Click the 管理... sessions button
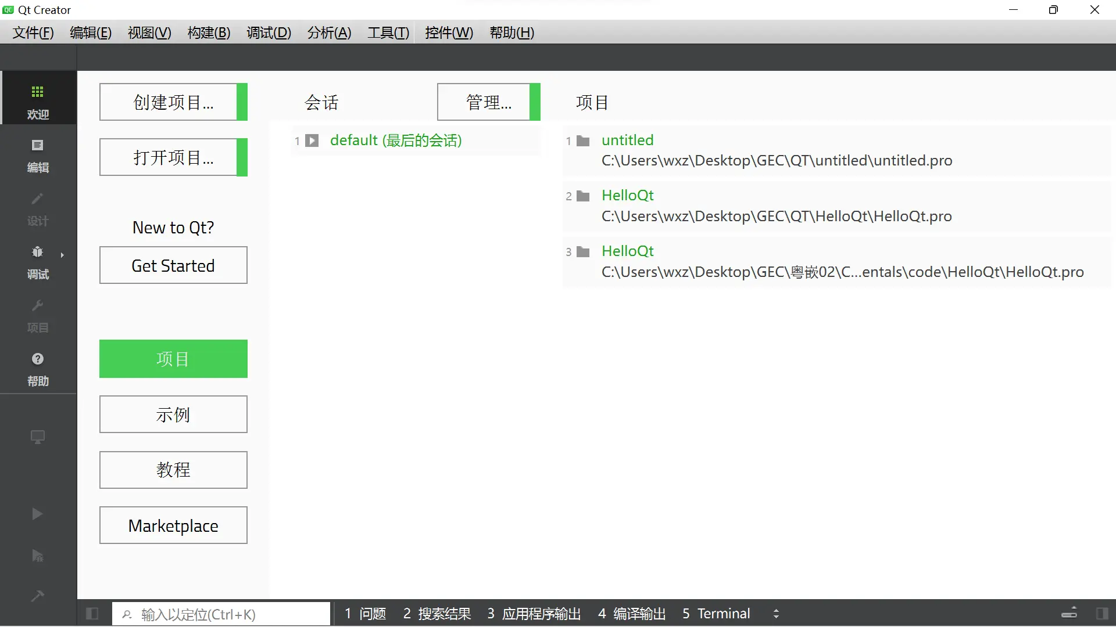This screenshot has width=1116, height=627. pyautogui.click(x=489, y=102)
